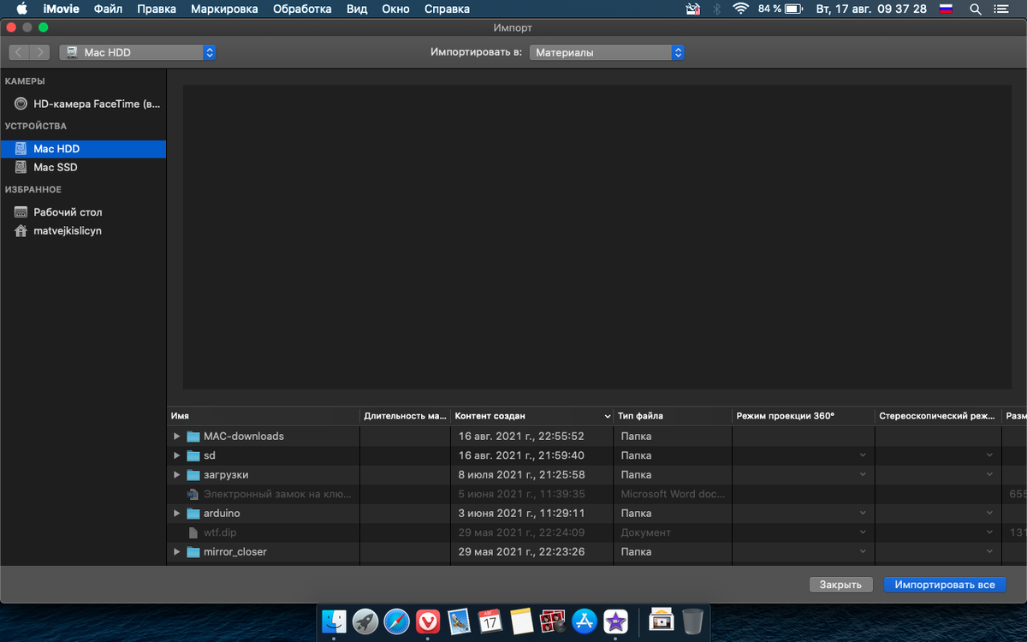Click the Apple menu logo
Viewport: 1027px width, 642px height.
(22, 9)
